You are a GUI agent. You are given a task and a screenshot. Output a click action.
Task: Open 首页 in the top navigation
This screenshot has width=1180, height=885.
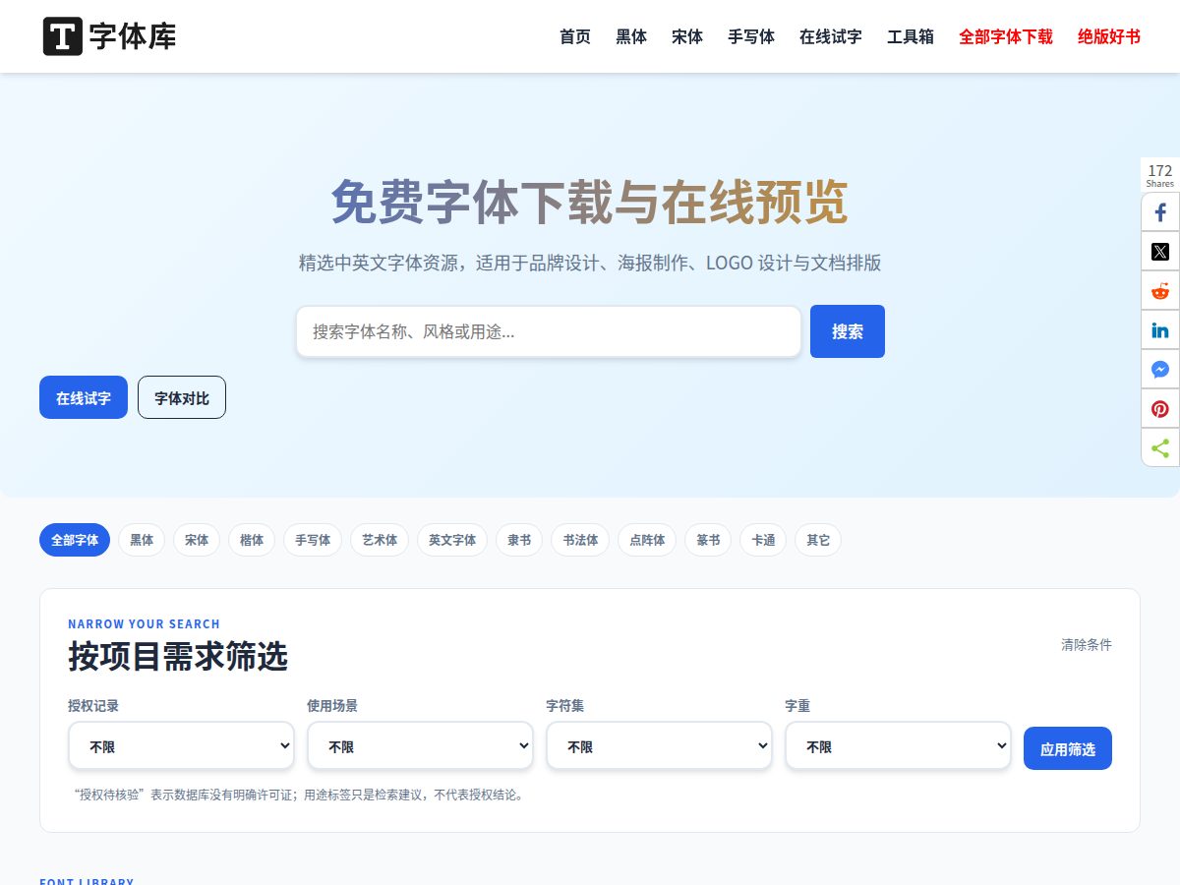click(x=575, y=36)
